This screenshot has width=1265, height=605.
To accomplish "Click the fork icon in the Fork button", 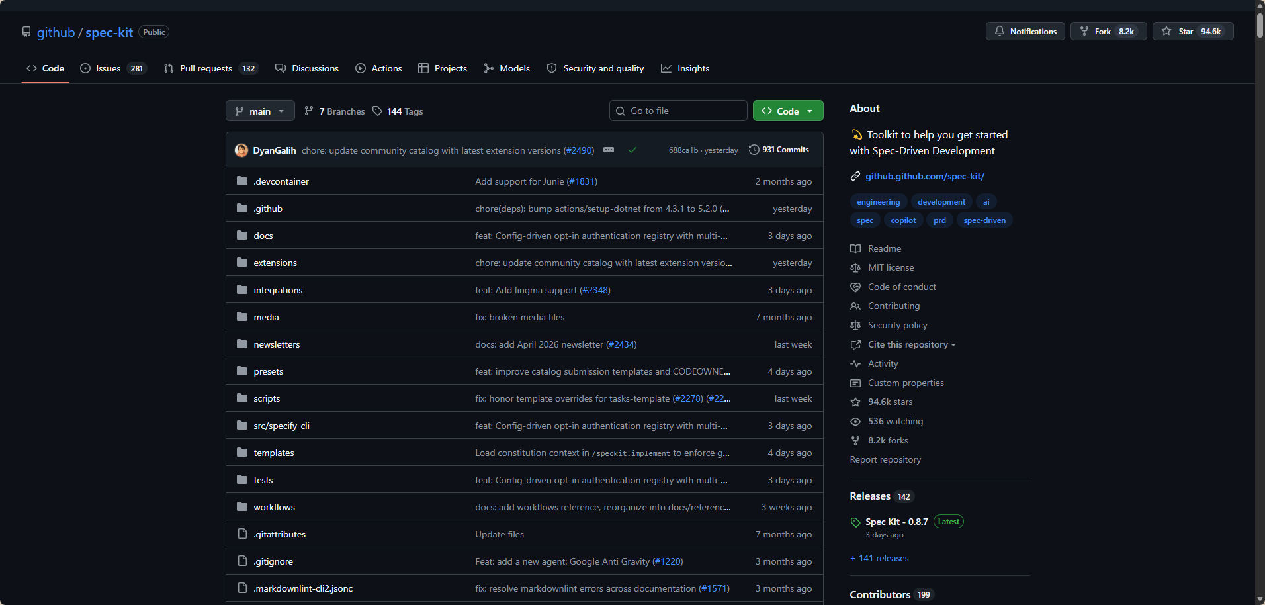I will (x=1084, y=31).
